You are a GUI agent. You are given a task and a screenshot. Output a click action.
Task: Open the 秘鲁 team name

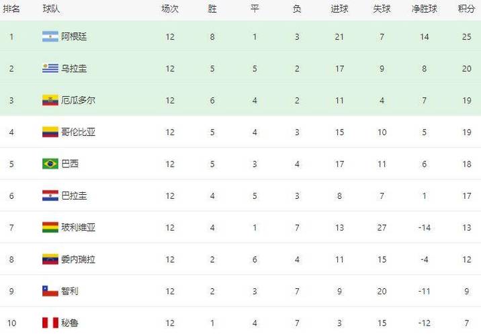[70, 323]
